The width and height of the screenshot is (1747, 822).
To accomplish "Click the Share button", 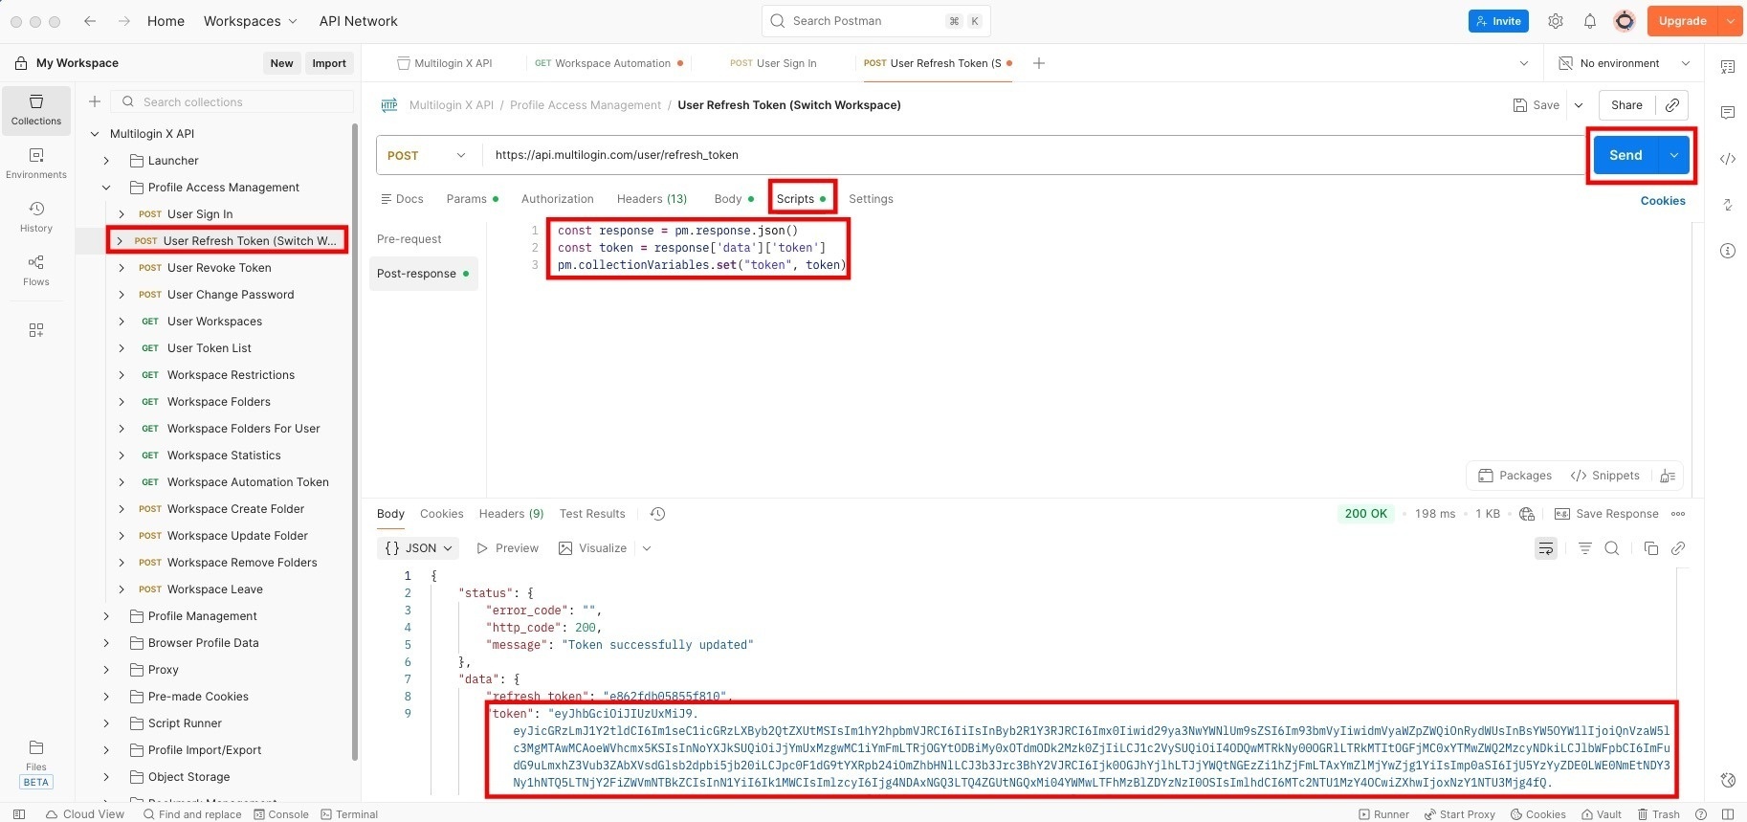I will [1626, 105].
